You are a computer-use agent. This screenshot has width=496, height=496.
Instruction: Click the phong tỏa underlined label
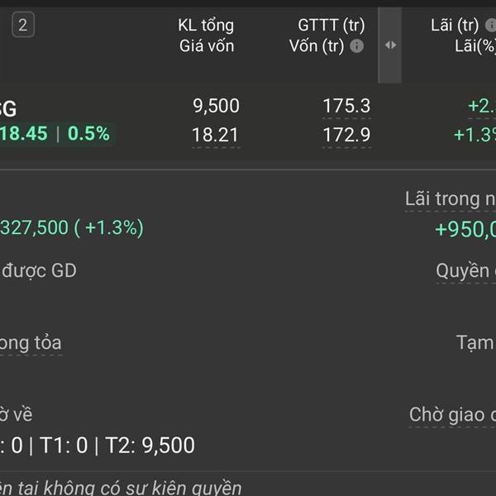tap(31, 344)
